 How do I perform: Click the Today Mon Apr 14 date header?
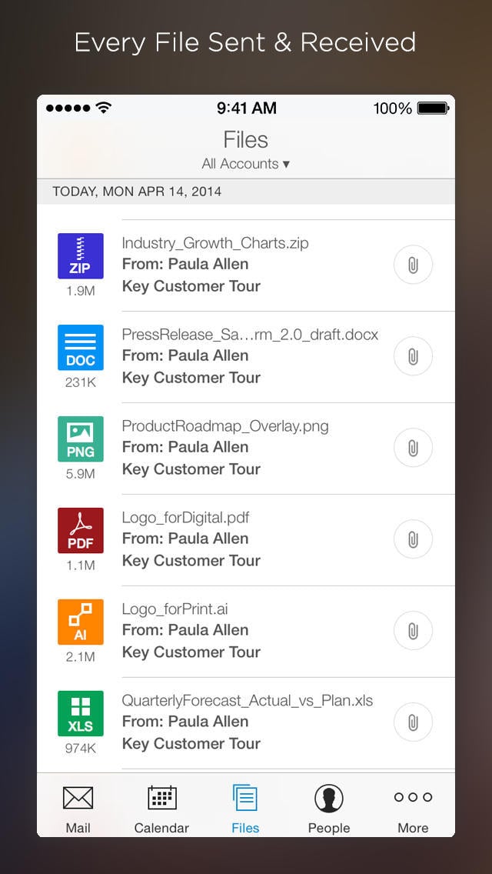[137, 192]
